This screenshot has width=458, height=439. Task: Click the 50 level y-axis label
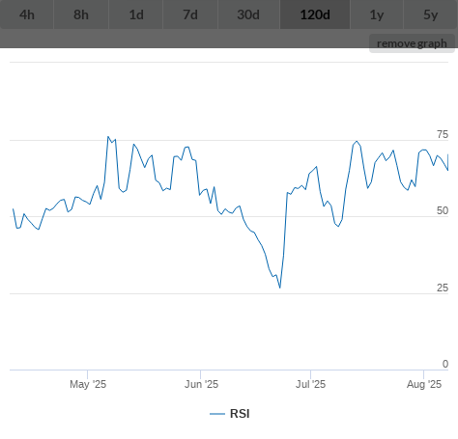[x=443, y=210]
